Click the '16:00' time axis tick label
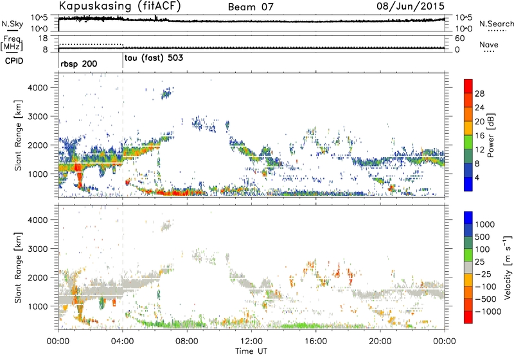This screenshot has height=355, width=514. tap(316, 342)
